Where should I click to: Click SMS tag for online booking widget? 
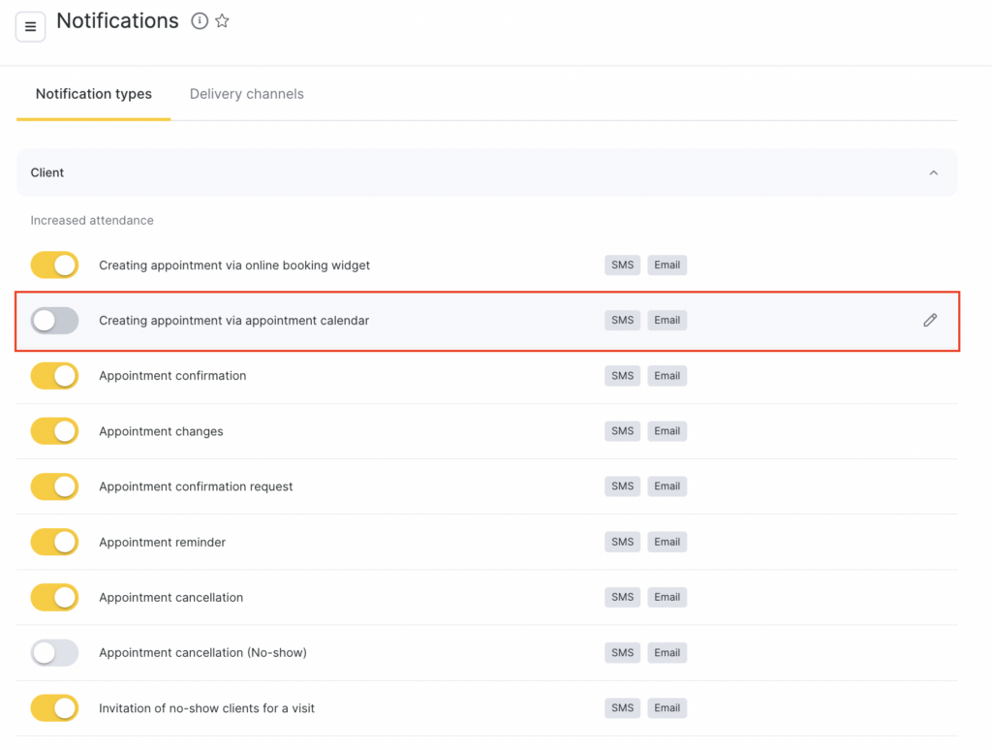coord(622,265)
